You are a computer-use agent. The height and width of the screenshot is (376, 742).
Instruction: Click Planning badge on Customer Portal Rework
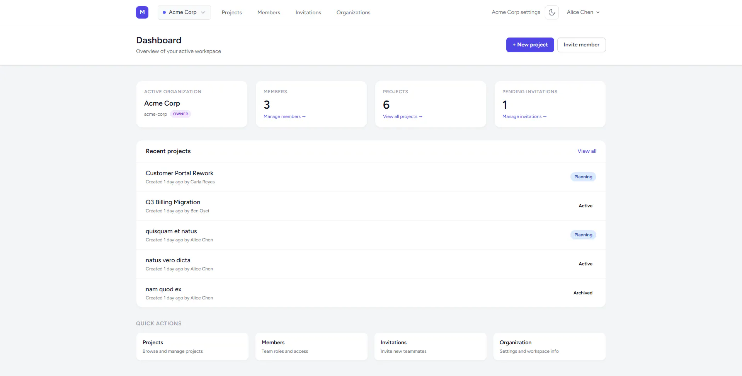[583, 177]
